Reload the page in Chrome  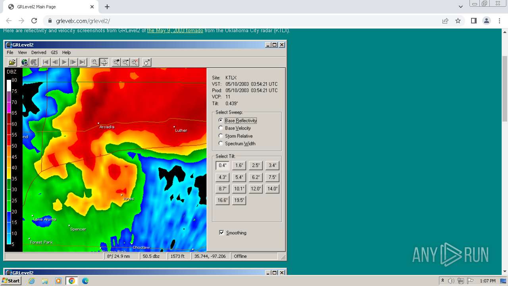pos(34,21)
